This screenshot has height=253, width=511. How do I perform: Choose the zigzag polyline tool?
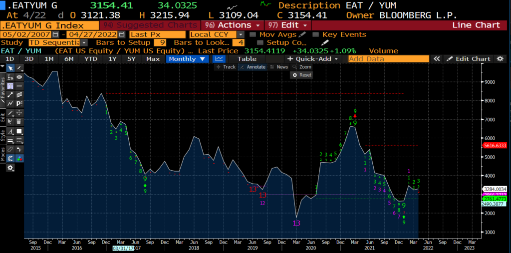point(10,104)
